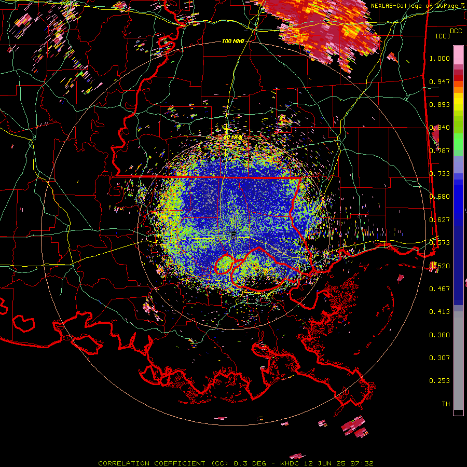This screenshot has height=467, width=467.
Task: Click the 0.787 scale value
Action: [439, 150]
